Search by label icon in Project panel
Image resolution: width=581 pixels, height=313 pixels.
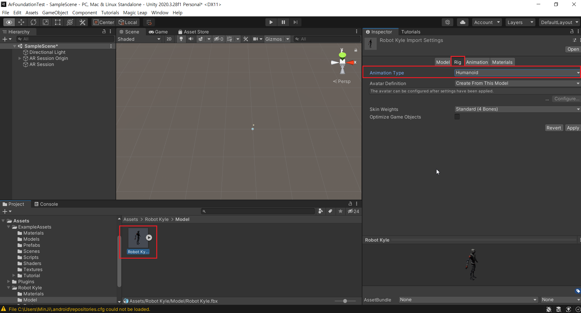pyautogui.click(x=330, y=211)
